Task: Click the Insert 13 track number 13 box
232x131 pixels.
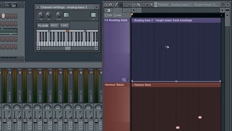Action: tap(50, 73)
